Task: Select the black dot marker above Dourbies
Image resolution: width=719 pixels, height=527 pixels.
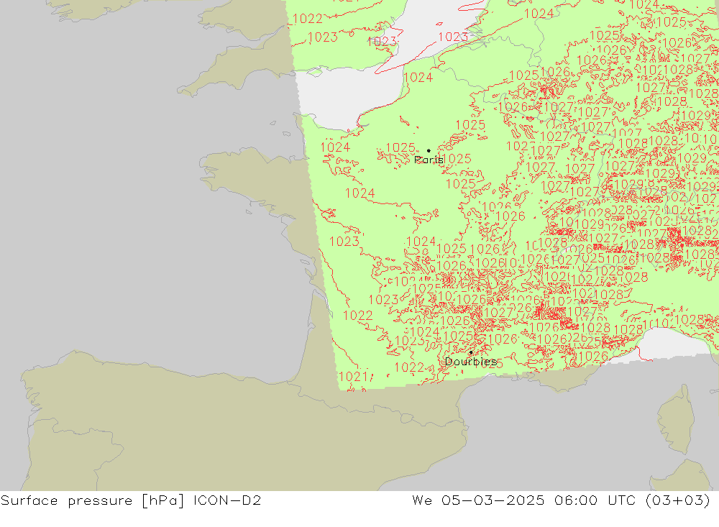Action: pyautogui.click(x=471, y=353)
